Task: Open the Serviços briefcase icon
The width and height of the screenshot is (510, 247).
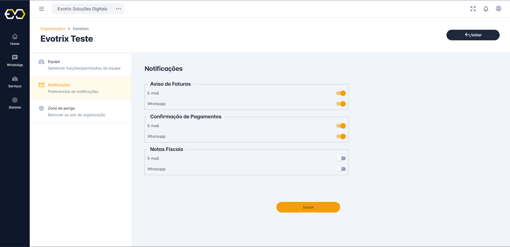Action: (x=15, y=79)
